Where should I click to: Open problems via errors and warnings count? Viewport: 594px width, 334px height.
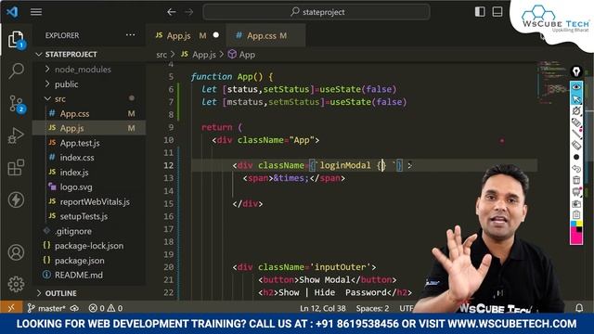pos(106,308)
